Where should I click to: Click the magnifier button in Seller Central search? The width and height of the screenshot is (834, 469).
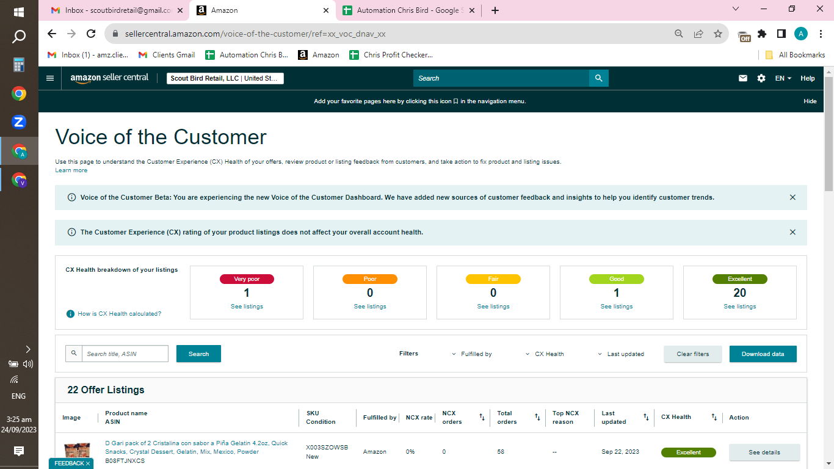coord(599,78)
